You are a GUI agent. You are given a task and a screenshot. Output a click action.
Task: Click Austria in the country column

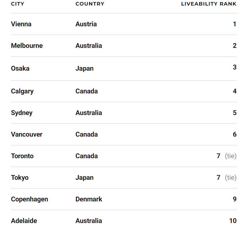[86, 24]
